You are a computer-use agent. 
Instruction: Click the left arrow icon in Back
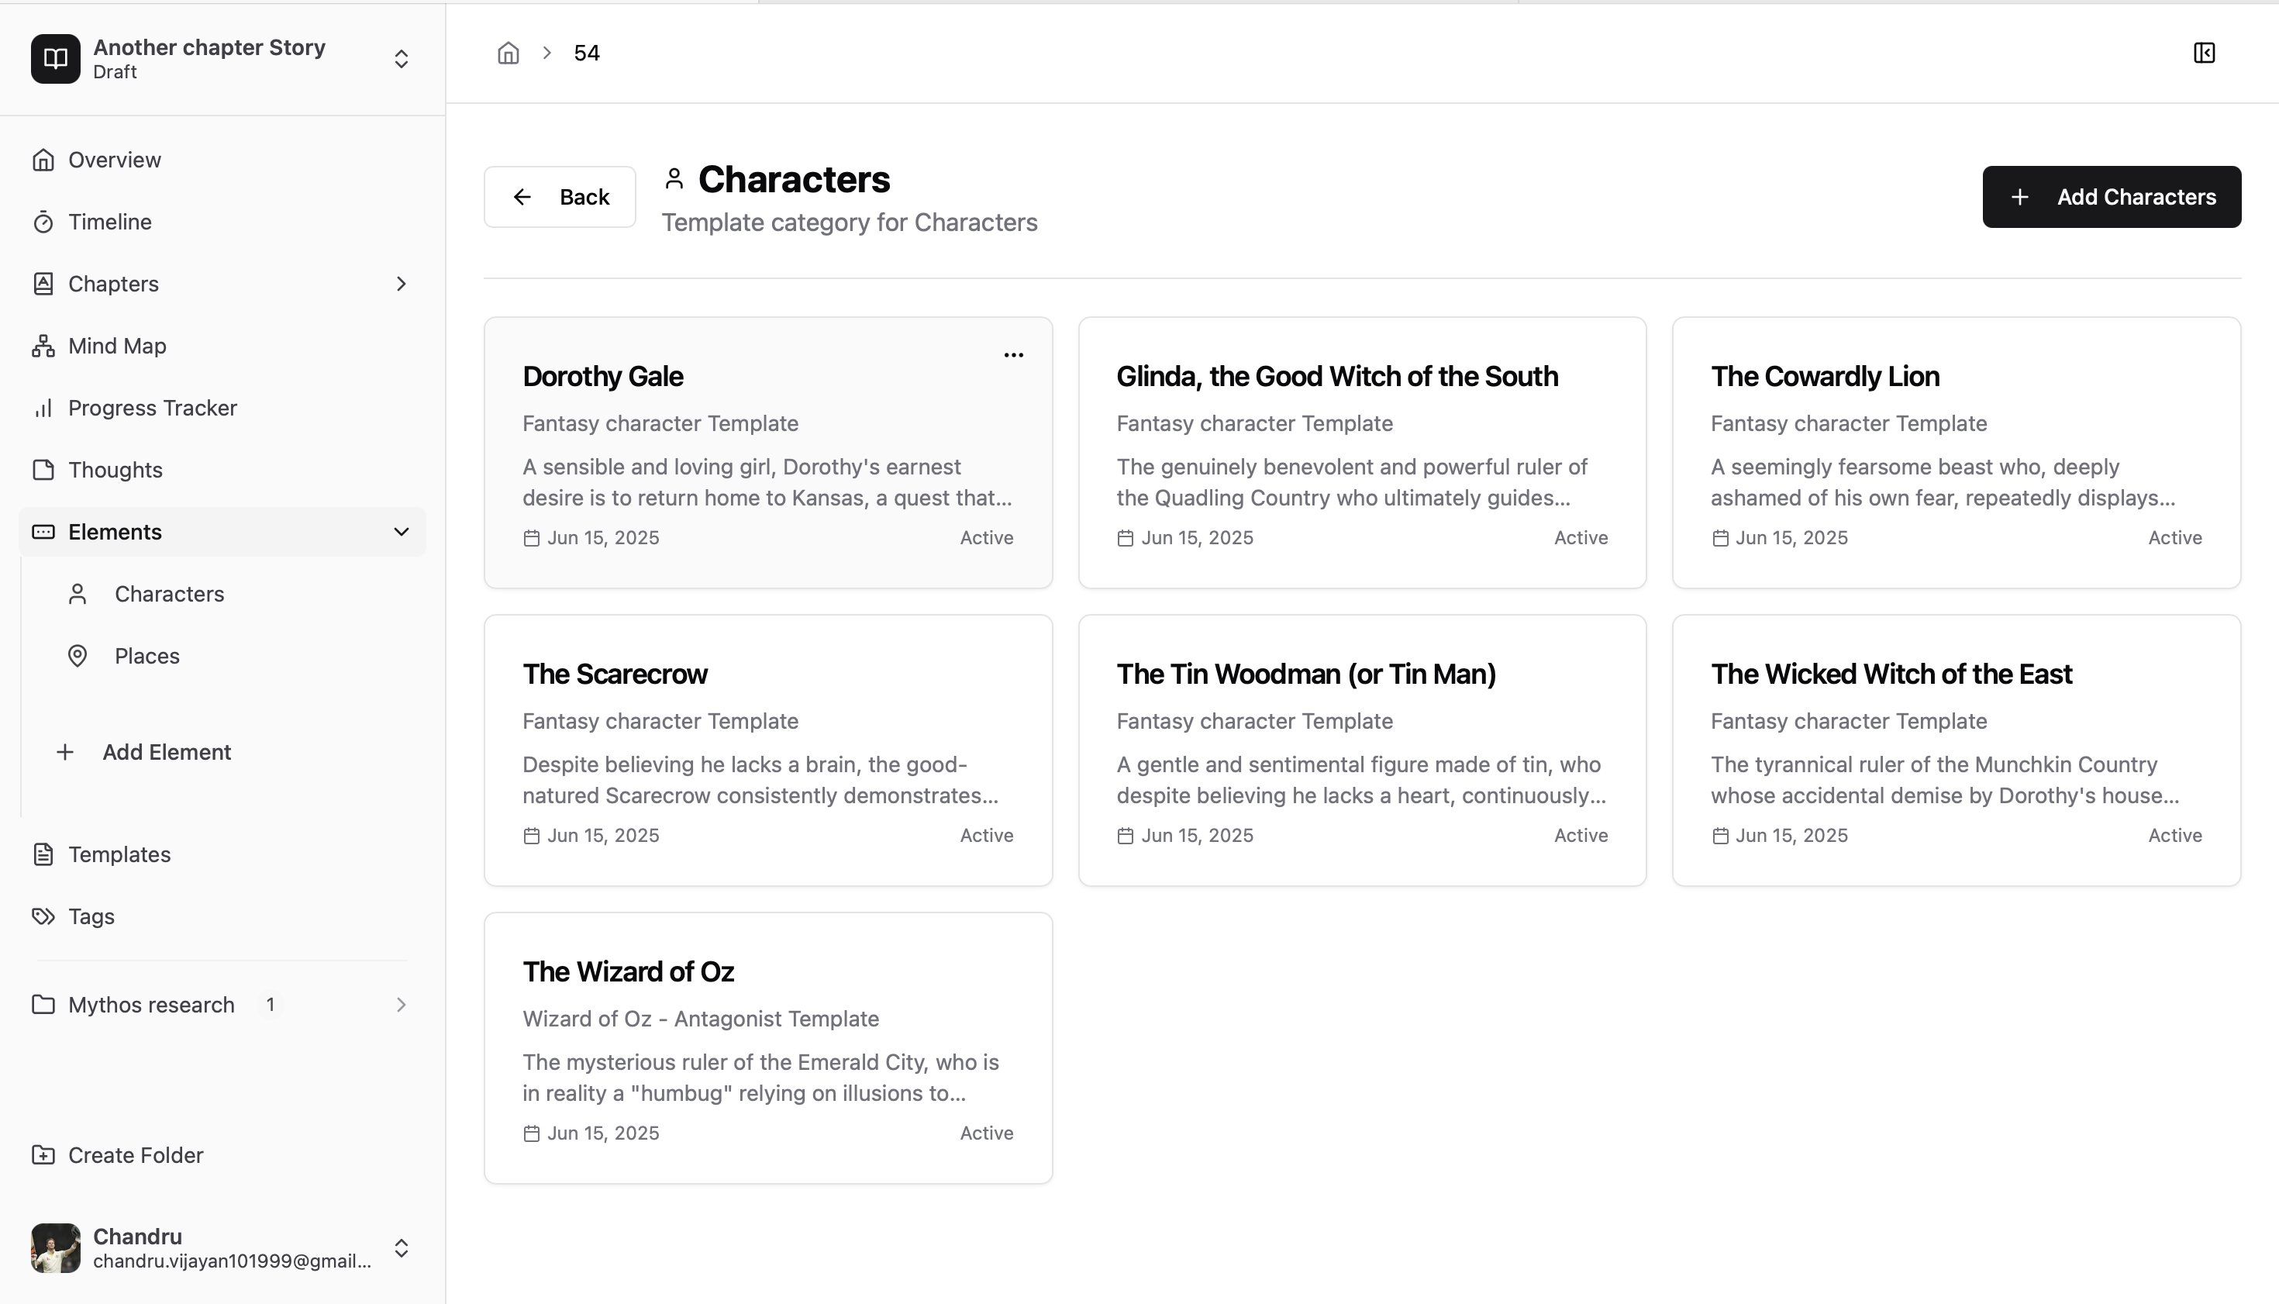point(522,197)
